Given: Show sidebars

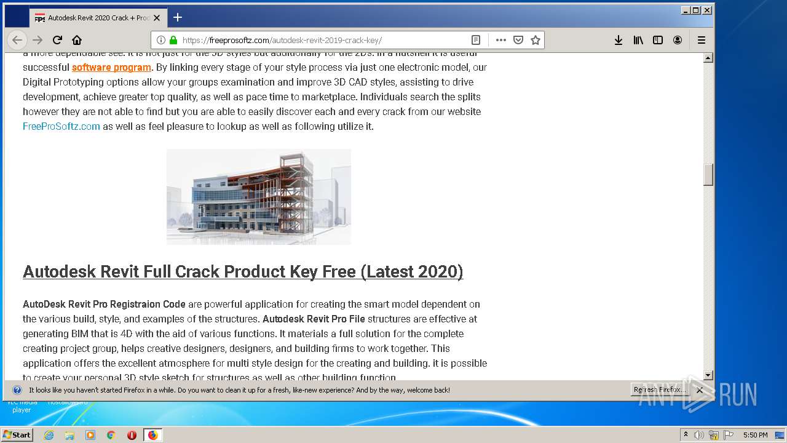Looking at the screenshot, I should [x=658, y=40].
